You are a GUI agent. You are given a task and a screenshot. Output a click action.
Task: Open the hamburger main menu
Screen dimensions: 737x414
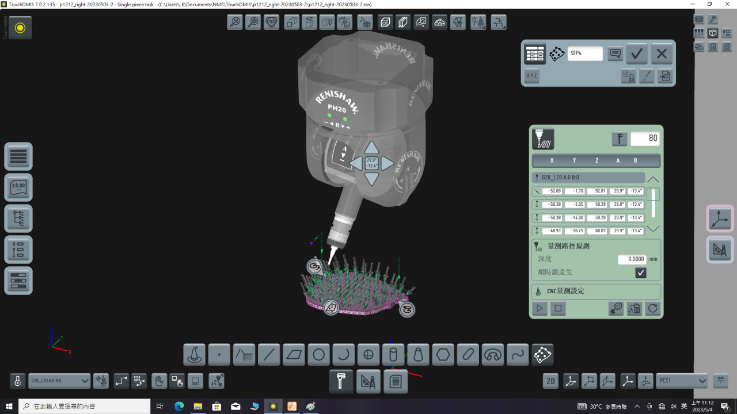click(18, 156)
